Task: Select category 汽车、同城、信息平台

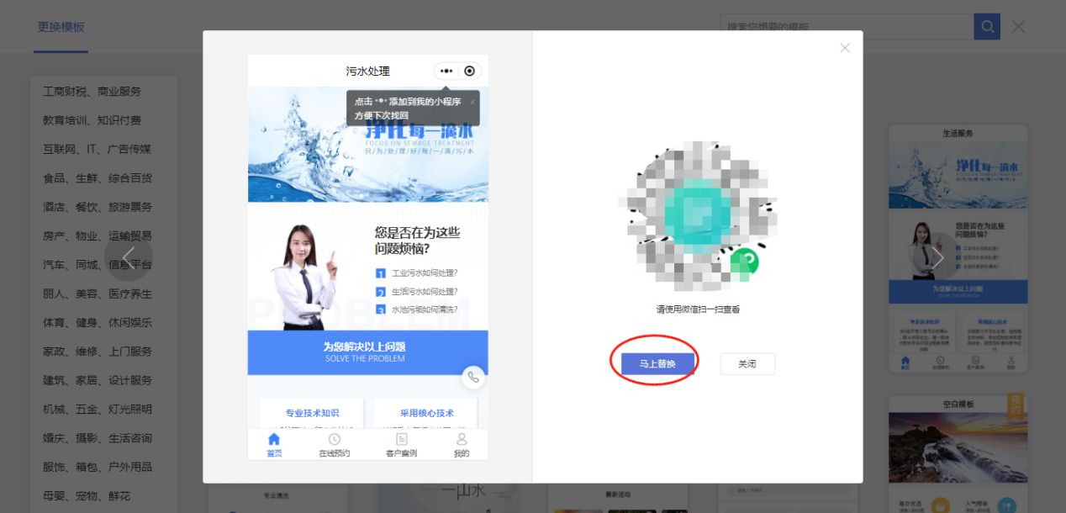Action: (98, 265)
